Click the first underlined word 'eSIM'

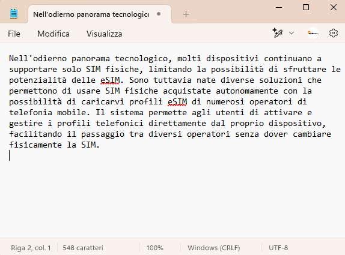[x=110, y=80]
